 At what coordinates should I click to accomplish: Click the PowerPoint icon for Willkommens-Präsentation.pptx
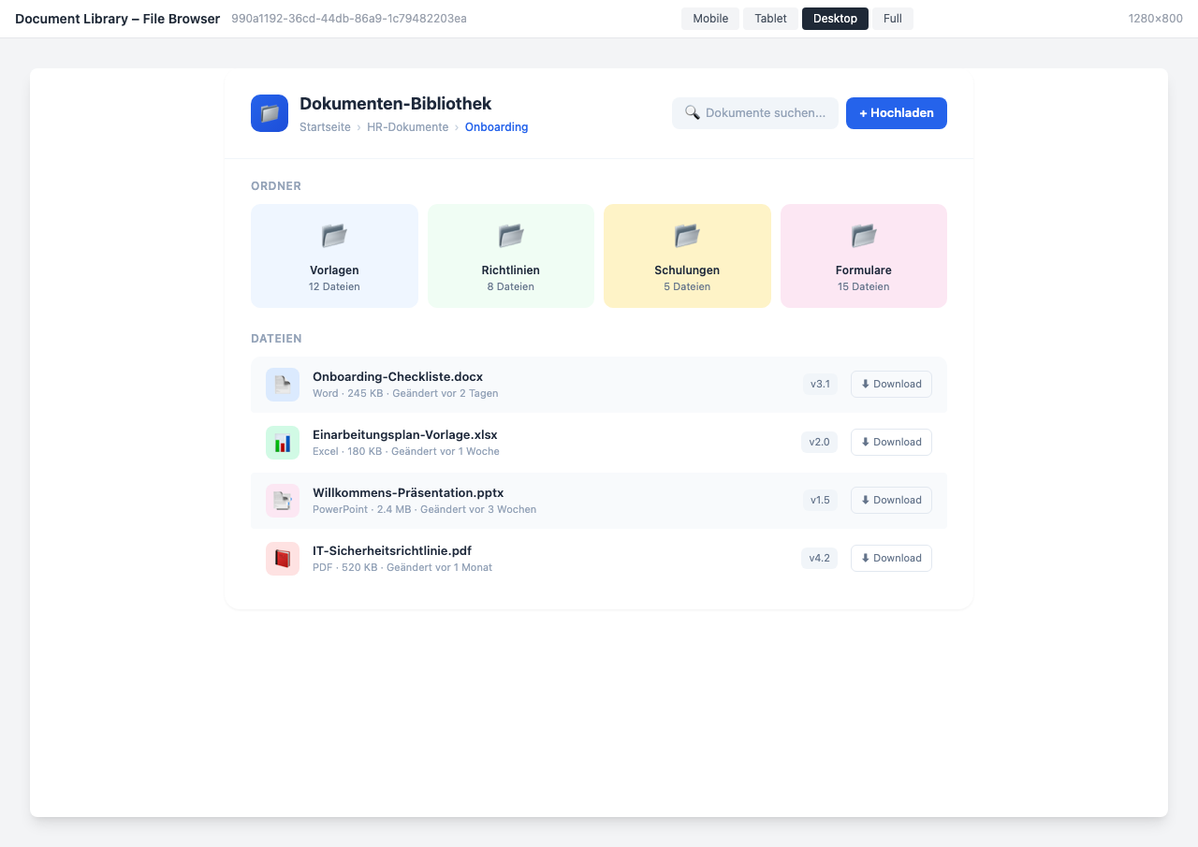click(283, 500)
